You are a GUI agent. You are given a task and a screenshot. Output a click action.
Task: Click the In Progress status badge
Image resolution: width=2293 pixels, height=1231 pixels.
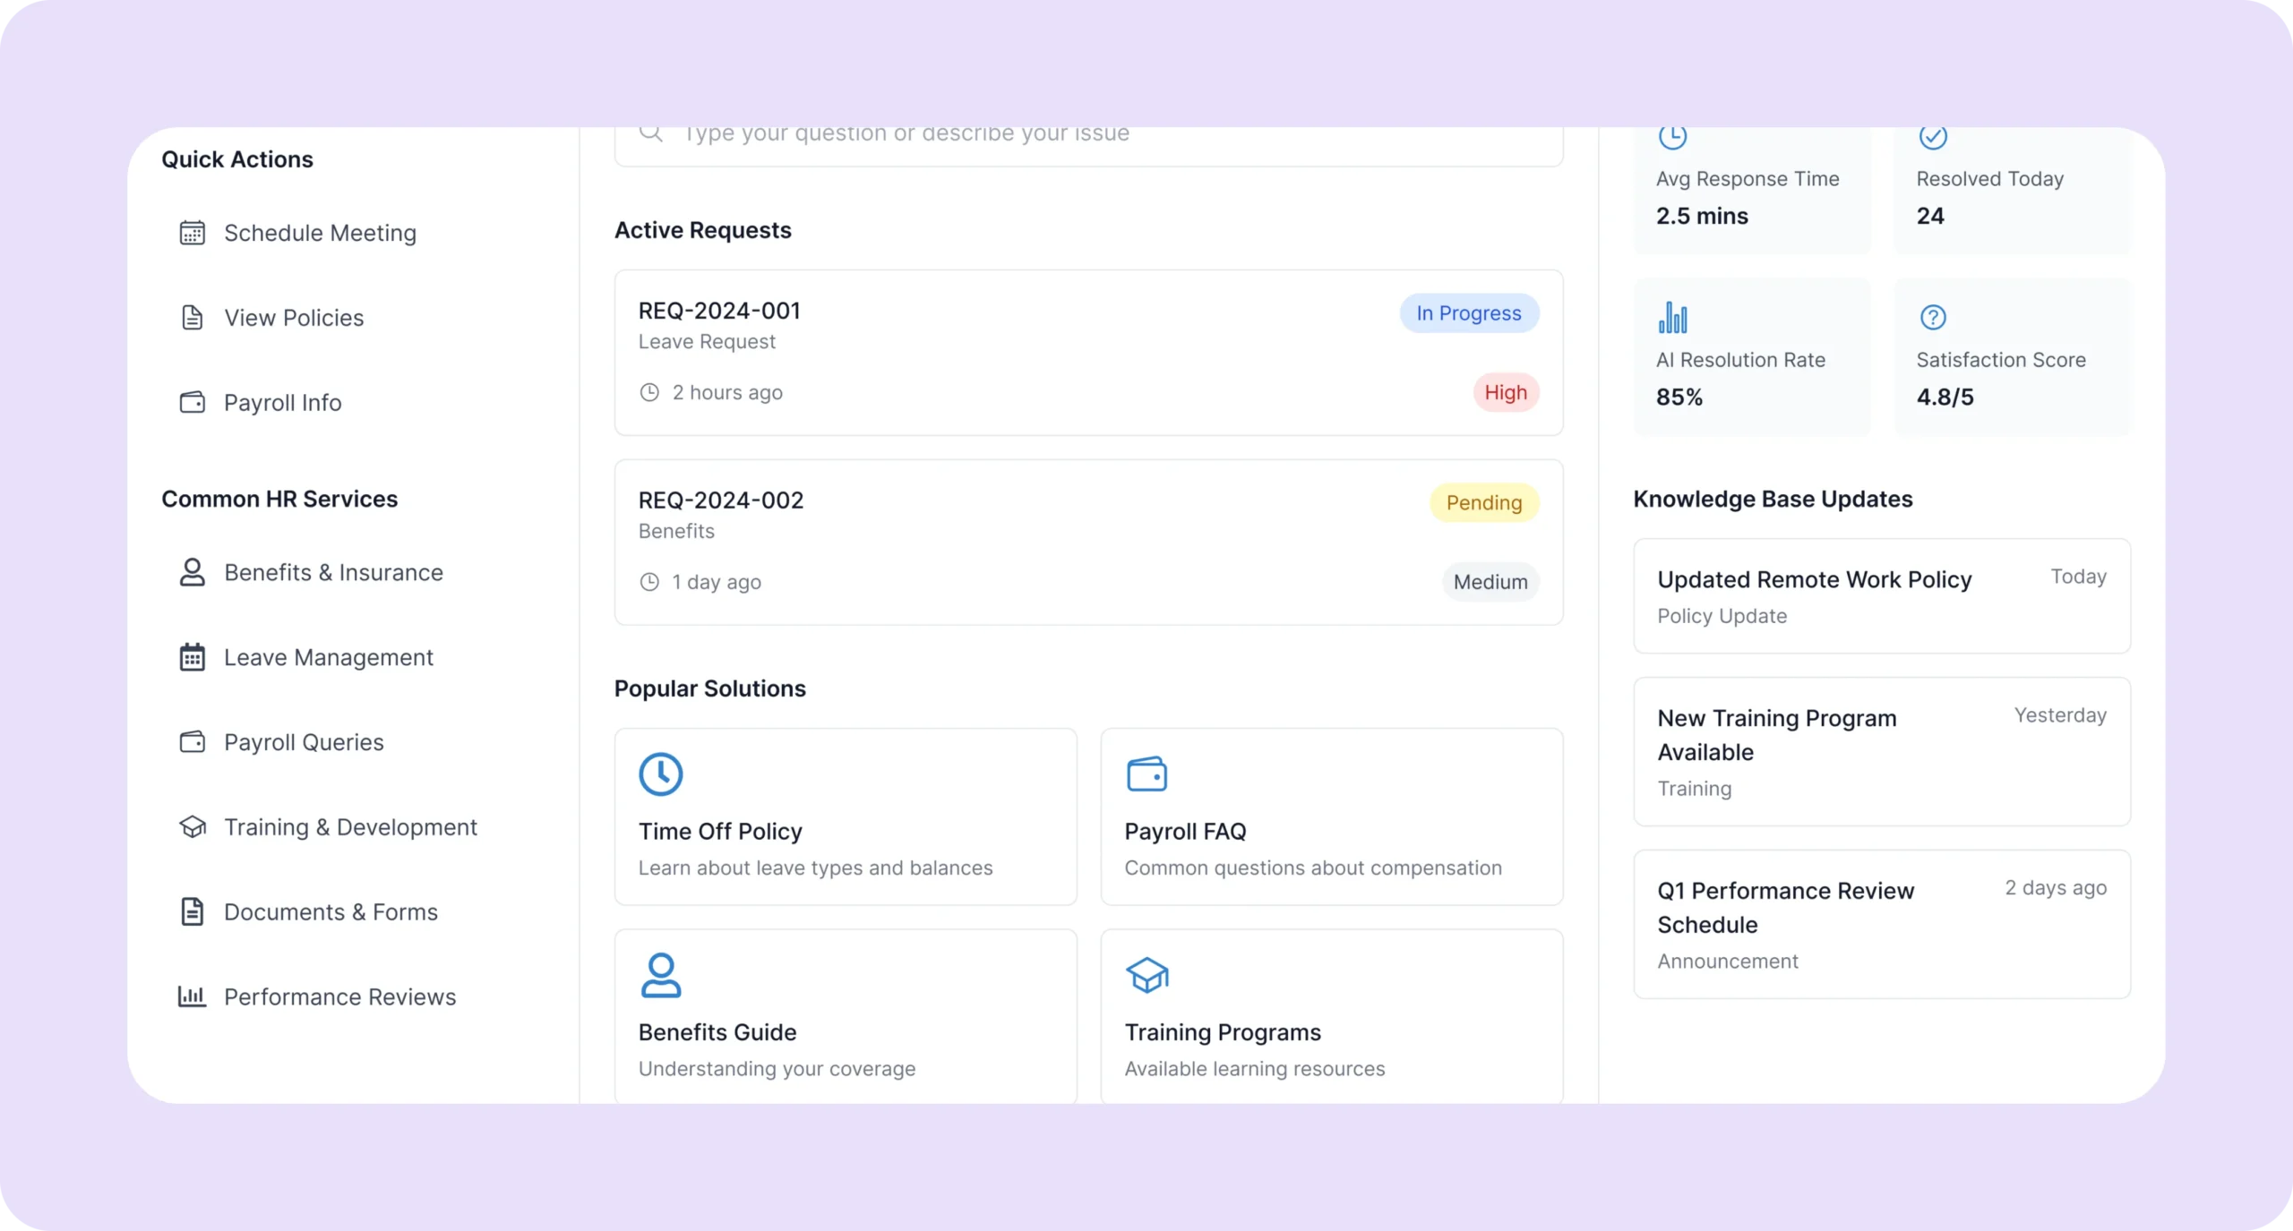[x=1469, y=313]
